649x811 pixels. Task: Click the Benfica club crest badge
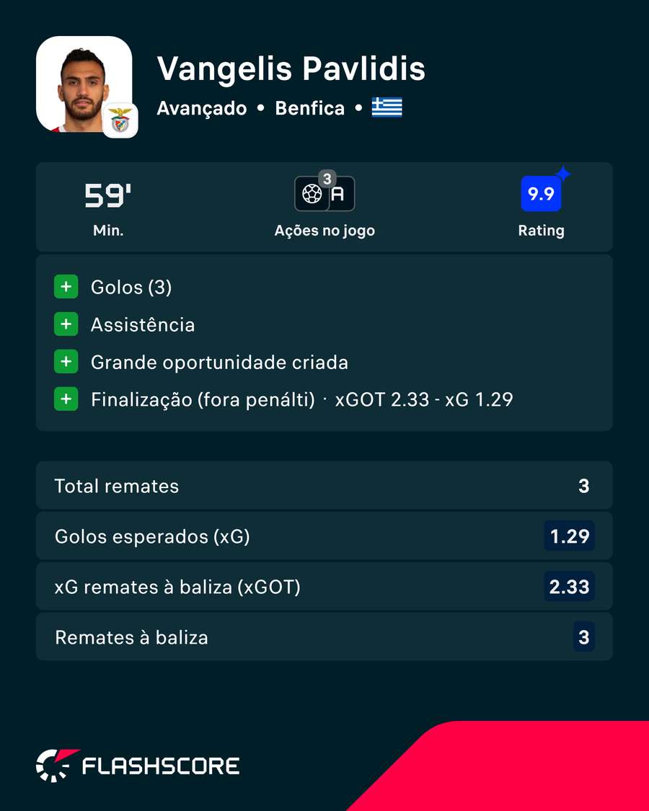click(x=120, y=120)
